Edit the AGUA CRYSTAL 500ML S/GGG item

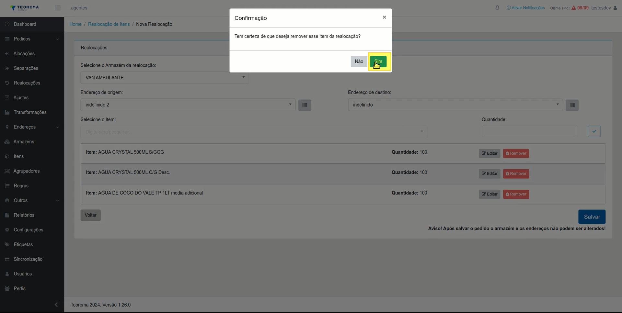pyautogui.click(x=490, y=153)
